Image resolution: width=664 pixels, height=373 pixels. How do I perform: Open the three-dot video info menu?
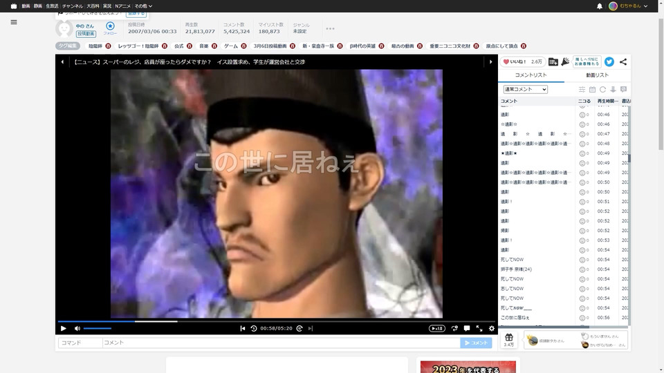tap(331, 29)
